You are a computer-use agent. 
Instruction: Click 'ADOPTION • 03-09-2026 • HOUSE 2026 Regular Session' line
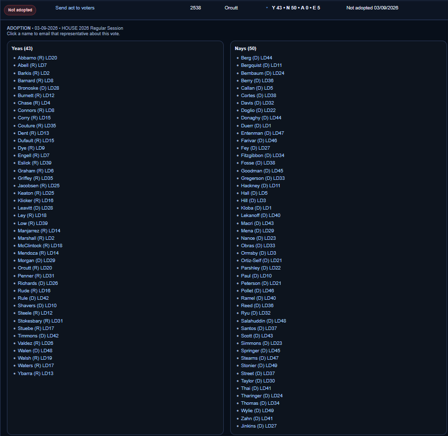tap(65, 28)
